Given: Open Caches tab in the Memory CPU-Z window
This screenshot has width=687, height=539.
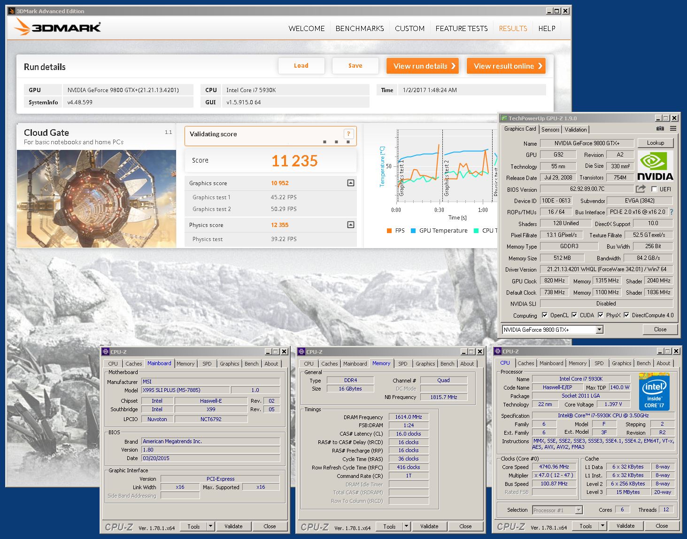Looking at the screenshot, I should (x=329, y=364).
